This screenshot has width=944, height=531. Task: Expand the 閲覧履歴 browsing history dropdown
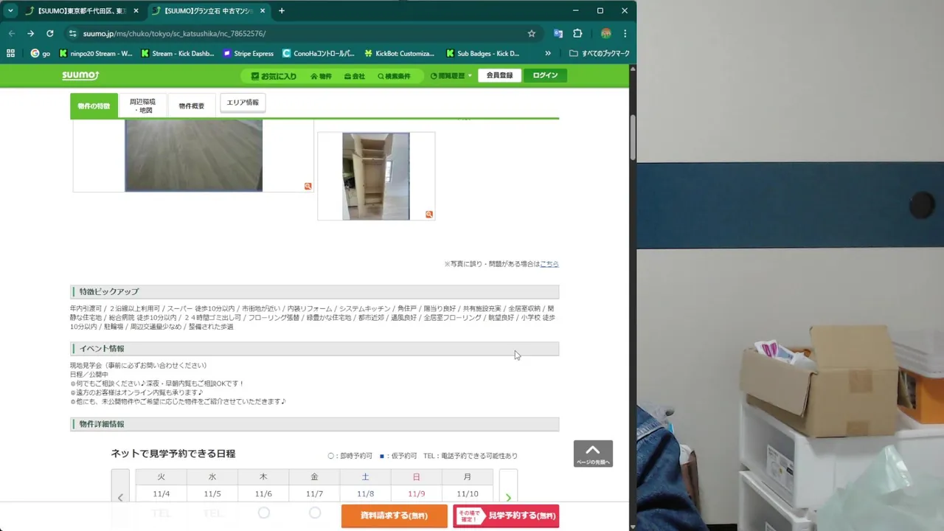point(451,76)
